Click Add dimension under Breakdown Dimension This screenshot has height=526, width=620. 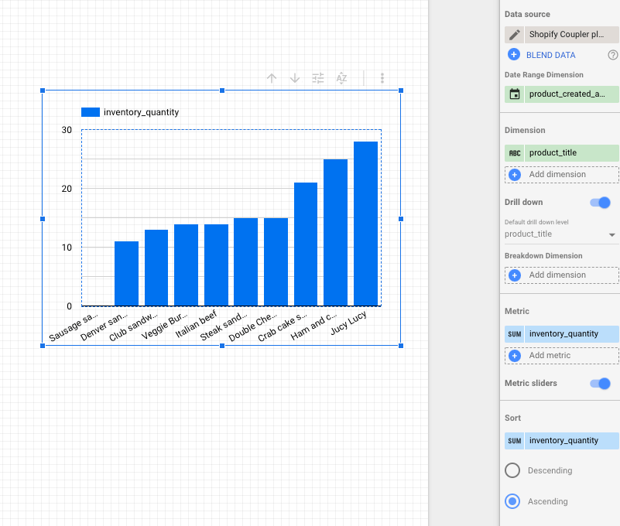[561, 275]
